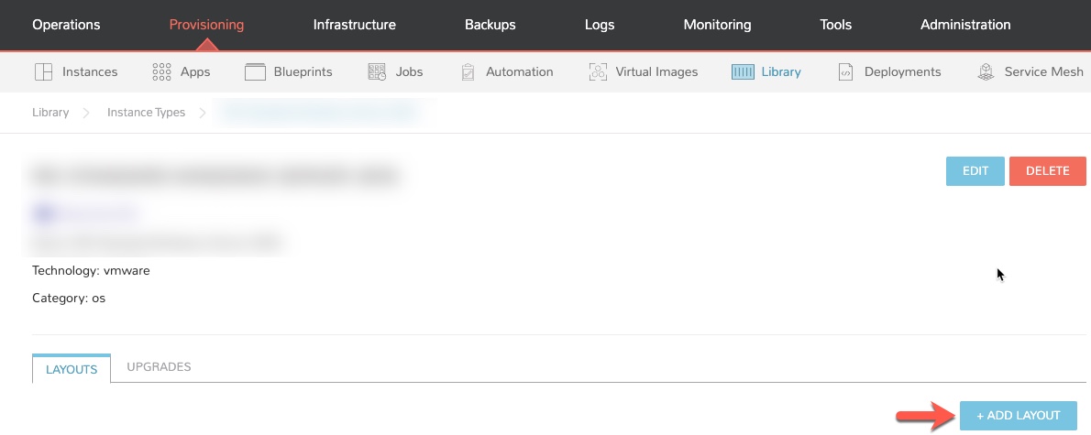Viewport: 1091px width, 435px height.
Task: Open the Apps submenu label
Action: pyautogui.click(x=194, y=71)
